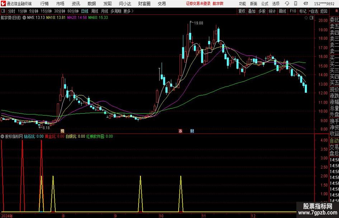Click the 2024年 date axis label
Viewport: 339px width, 218px height.
click(x=7, y=216)
